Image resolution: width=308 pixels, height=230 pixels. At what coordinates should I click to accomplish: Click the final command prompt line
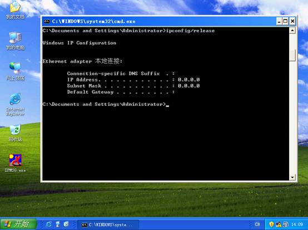click(x=106, y=104)
